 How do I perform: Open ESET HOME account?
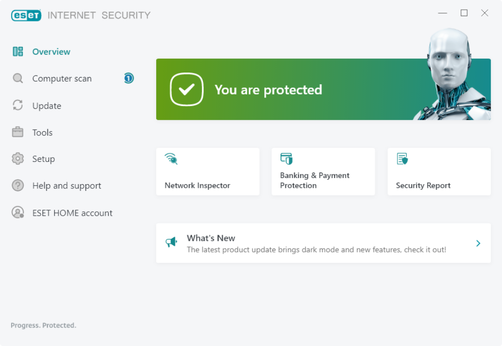tap(72, 213)
